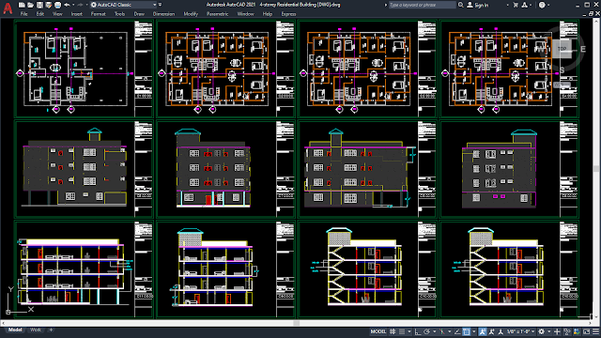Open the Window menu
This screenshot has width=601, height=338.
tap(245, 14)
